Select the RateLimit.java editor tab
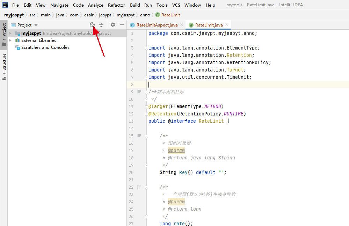Screen dimensions: 349x226 [x=209, y=25]
